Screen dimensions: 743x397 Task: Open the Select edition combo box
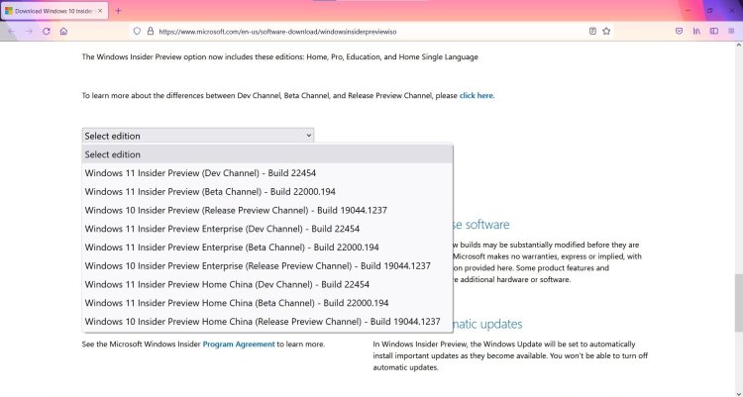point(197,136)
